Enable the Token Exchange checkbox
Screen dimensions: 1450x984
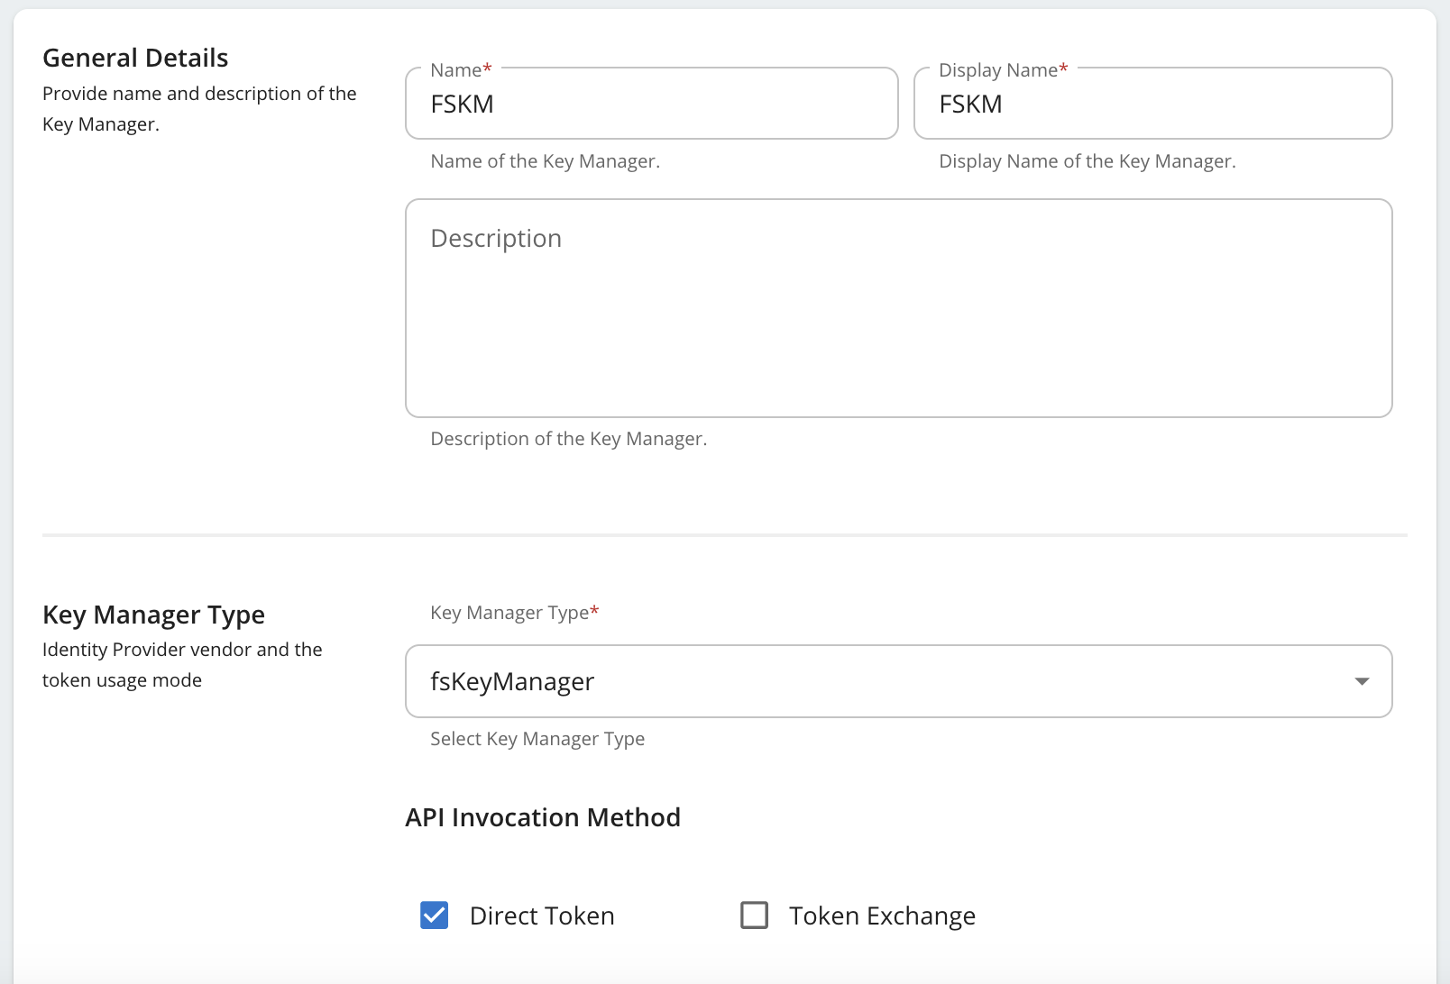(754, 916)
